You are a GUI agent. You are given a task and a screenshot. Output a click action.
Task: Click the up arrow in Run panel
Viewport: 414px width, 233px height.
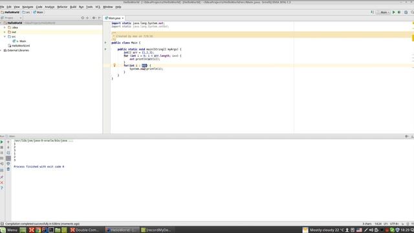tap(8, 142)
